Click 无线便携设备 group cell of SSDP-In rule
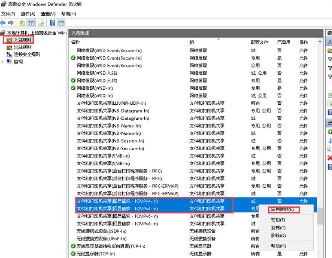Image resolution: width=332 pixels, height=258 pixels. click(202, 231)
